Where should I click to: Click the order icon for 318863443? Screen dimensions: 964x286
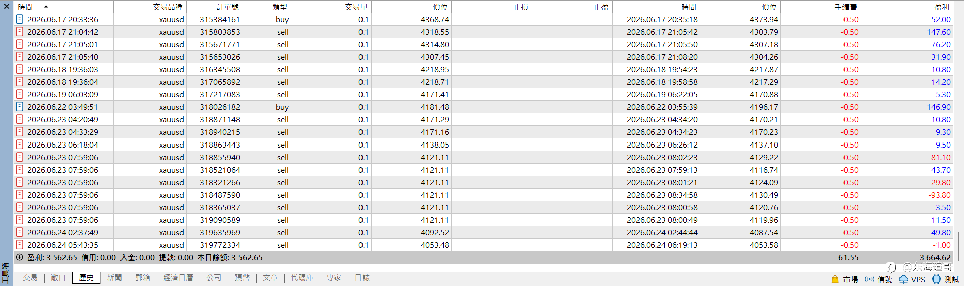coord(19,145)
